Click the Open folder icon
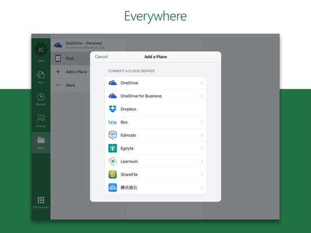Screen dimensions: 311x233 [x=41, y=140]
